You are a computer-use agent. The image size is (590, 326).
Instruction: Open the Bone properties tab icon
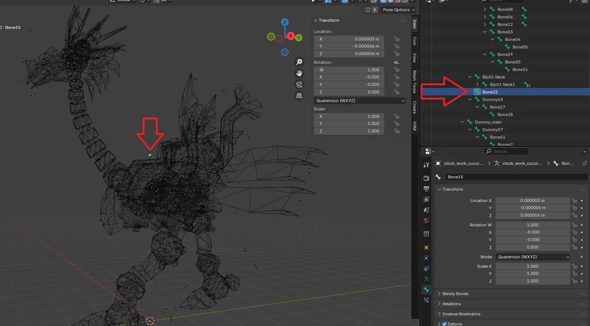click(x=426, y=290)
